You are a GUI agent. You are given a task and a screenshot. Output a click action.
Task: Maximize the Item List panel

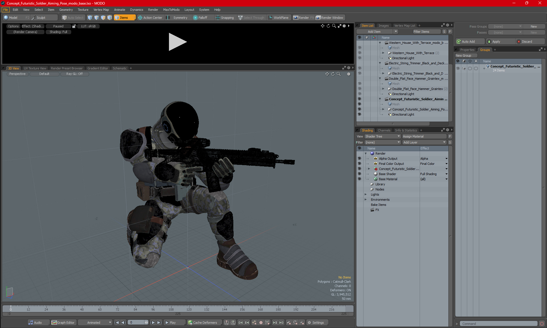click(x=443, y=25)
